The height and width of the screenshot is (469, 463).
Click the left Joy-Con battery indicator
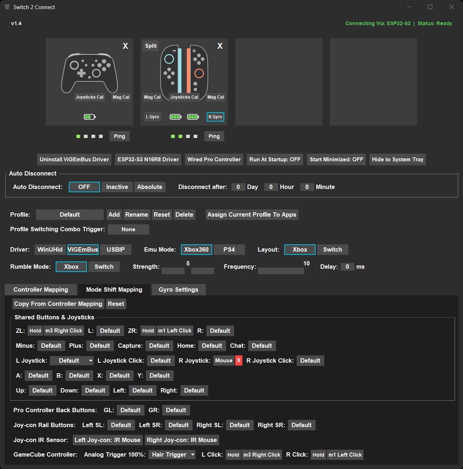click(x=176, y=117)
